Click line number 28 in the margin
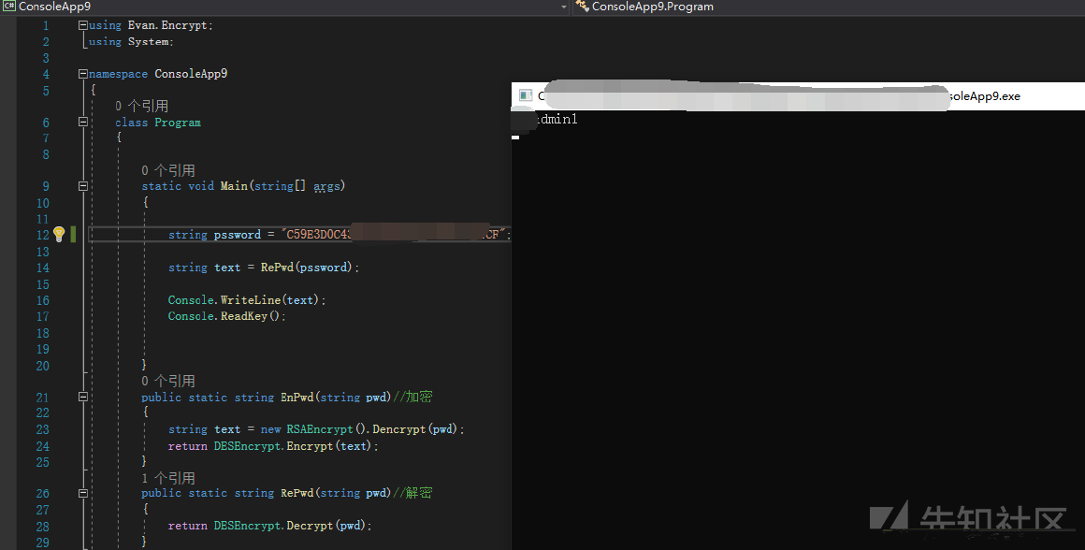 tap(43, 526)
